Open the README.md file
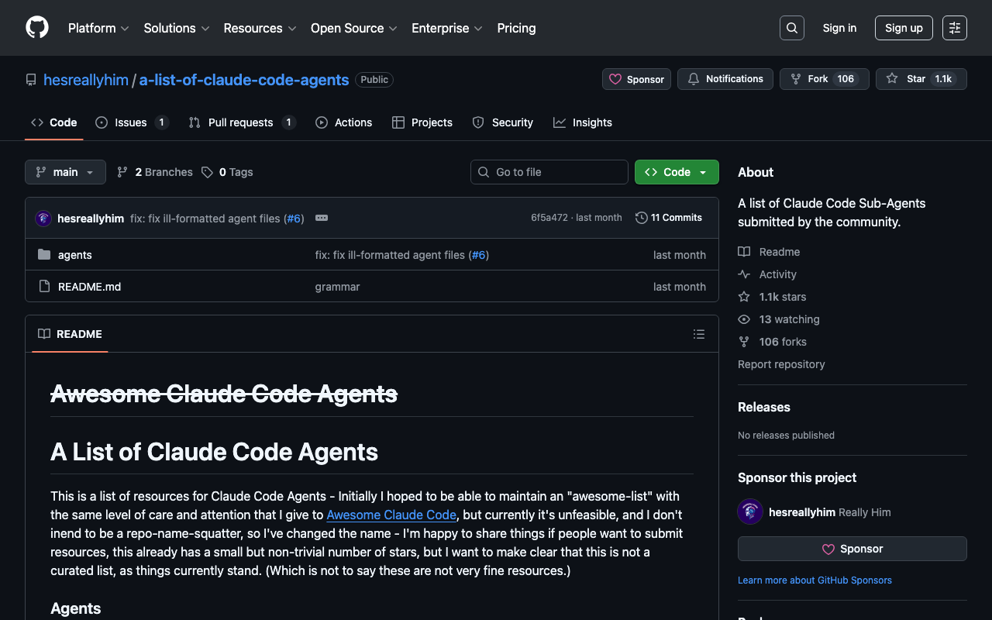Screen dimensions: 992x620 pyautogui.click(x=89, y=287)
